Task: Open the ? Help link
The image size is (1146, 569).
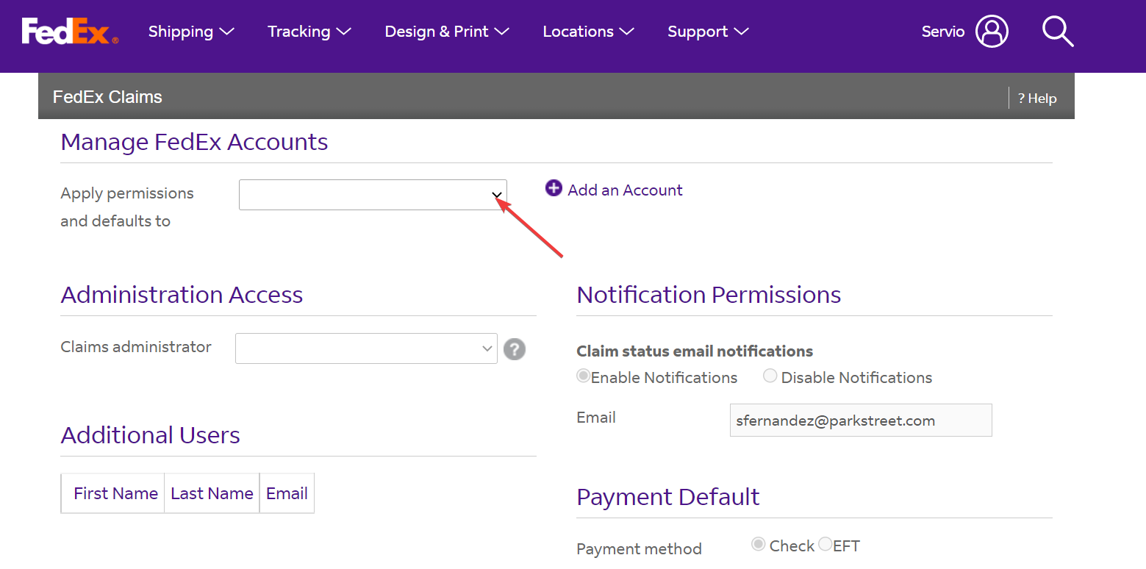Action: (x=1037, y=99)
